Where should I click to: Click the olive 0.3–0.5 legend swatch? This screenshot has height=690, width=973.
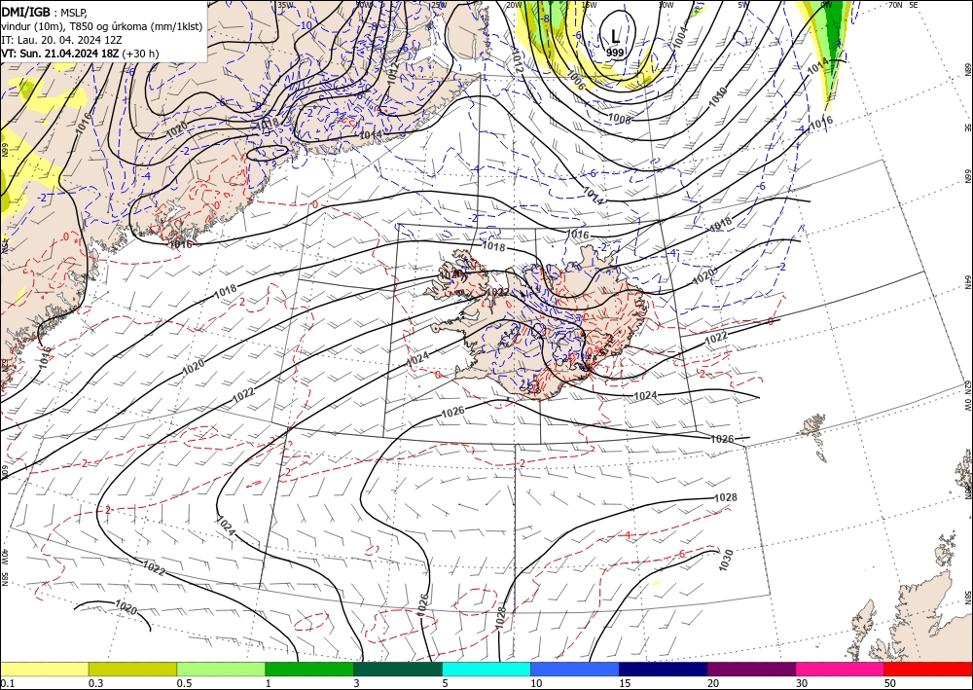(132, 669)
